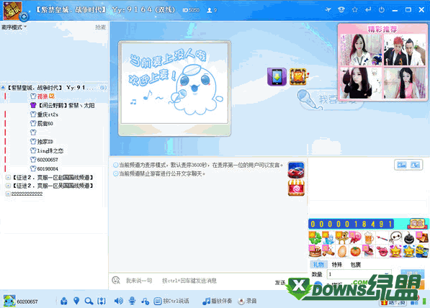Image resolution: width=430 pixels, height=308 pixels.
Task: Focus the 我来说一句 chat input field
Action: (197, 281)
